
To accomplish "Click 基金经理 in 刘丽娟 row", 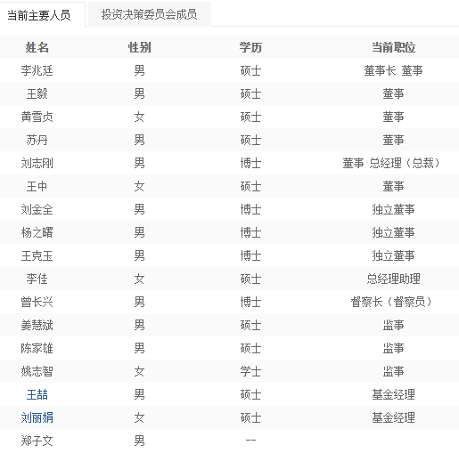I will point(394,417).
